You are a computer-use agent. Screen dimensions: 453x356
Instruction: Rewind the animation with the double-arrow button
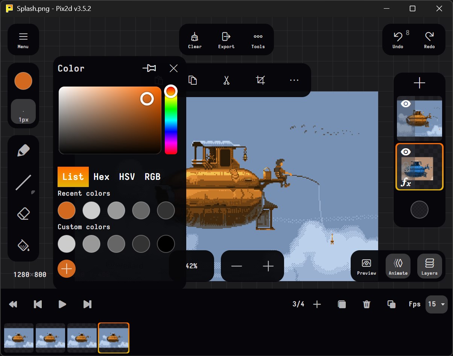13,304
